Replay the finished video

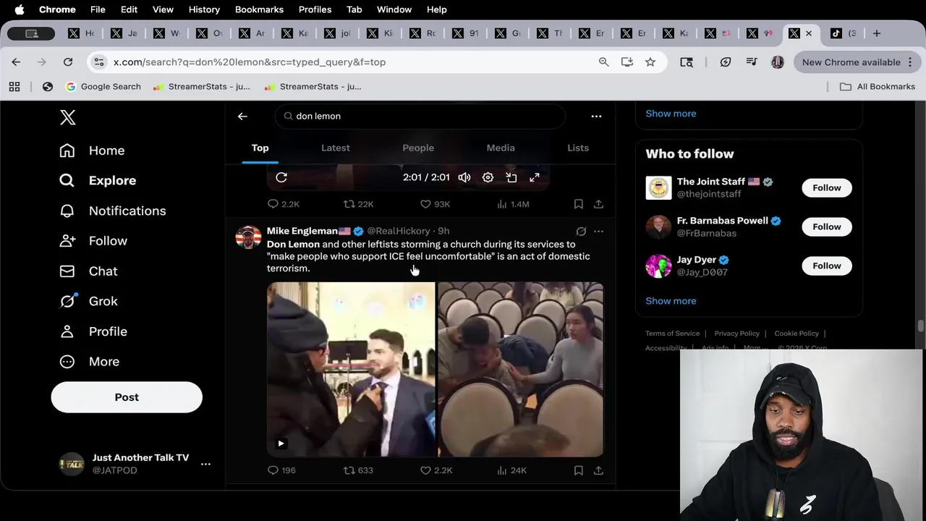[x=281, y=177]
